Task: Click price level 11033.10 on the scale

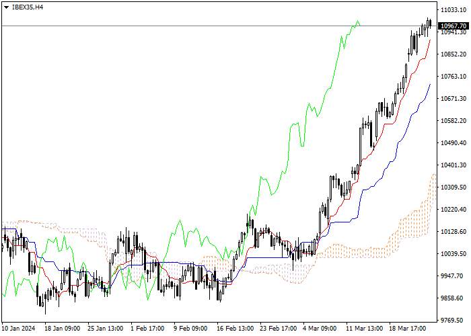Action: (454, 10)
